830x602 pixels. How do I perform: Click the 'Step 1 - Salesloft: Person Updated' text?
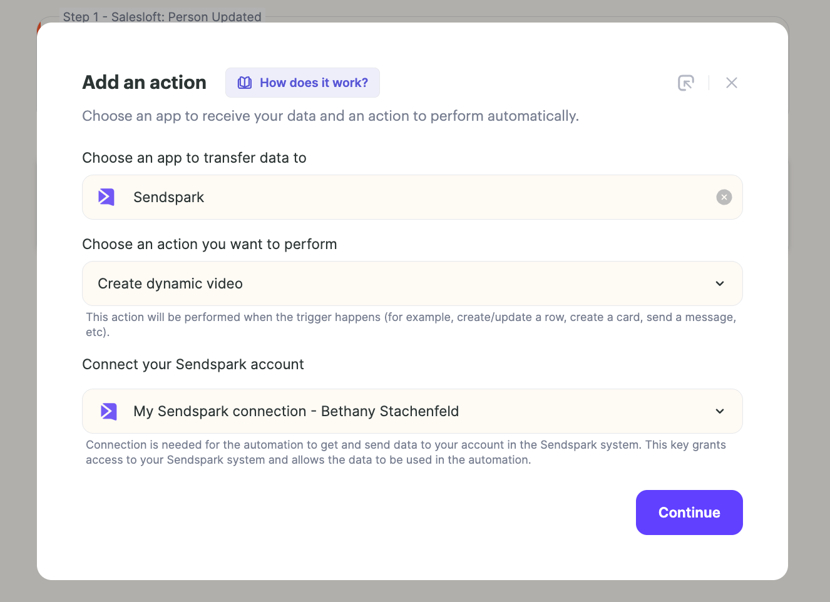click(x=162, y=17)
